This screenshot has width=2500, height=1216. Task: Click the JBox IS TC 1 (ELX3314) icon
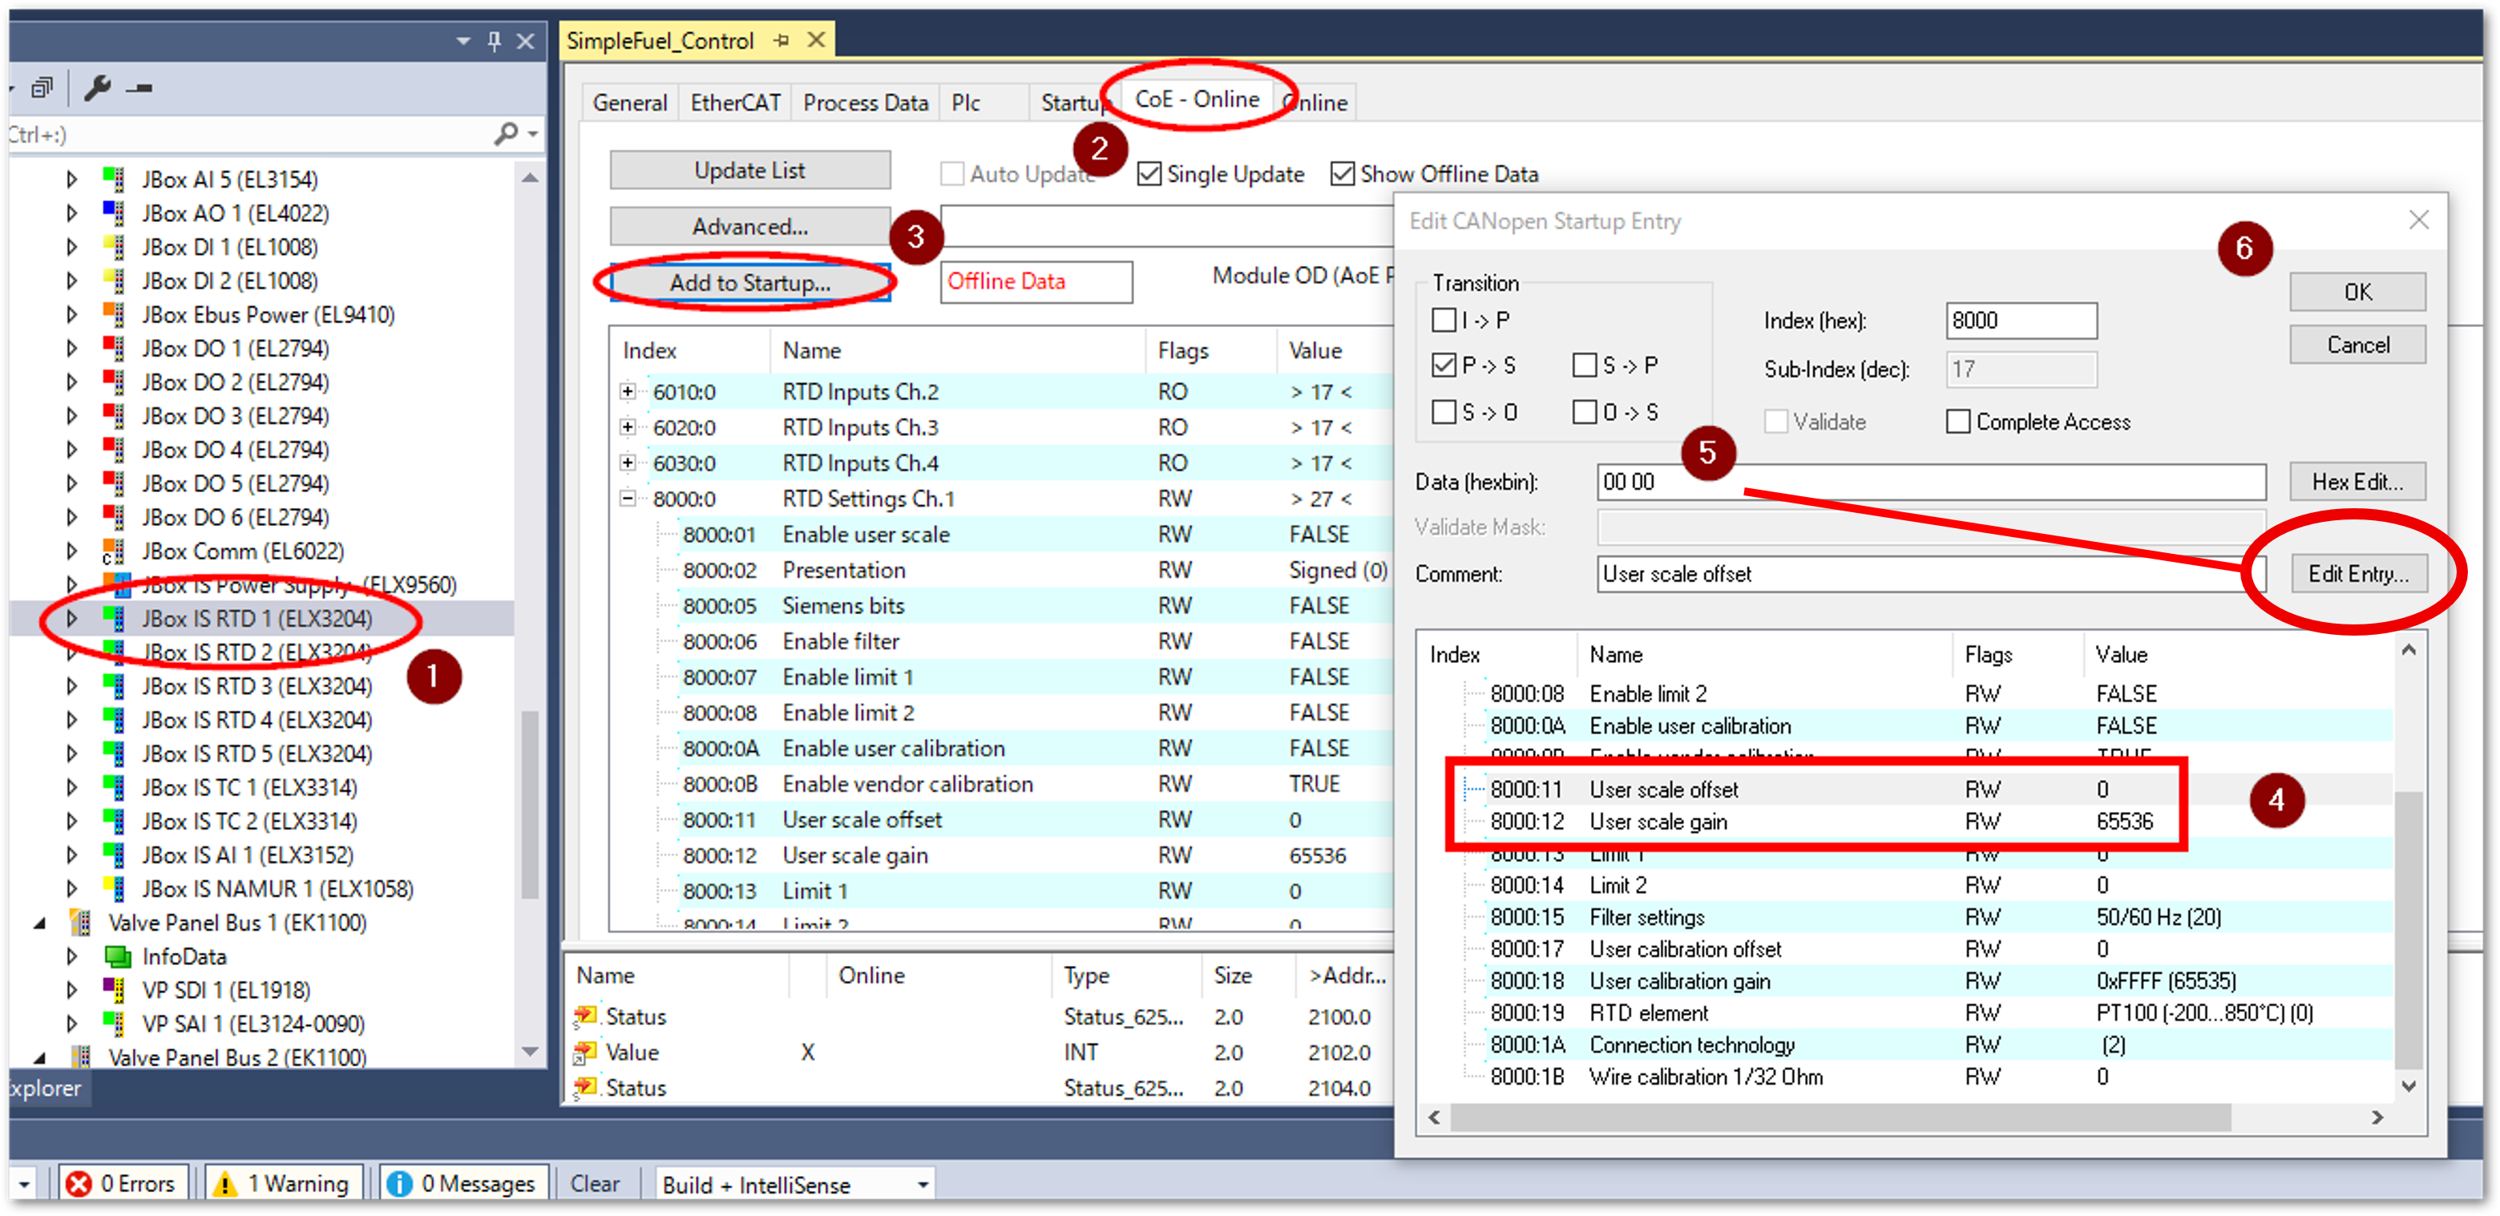(114, 787)
